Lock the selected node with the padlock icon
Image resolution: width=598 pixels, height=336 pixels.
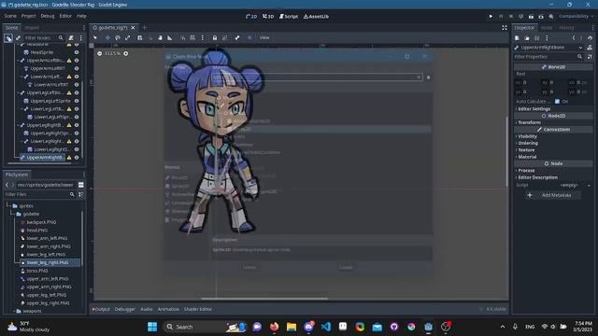point(215,37)
